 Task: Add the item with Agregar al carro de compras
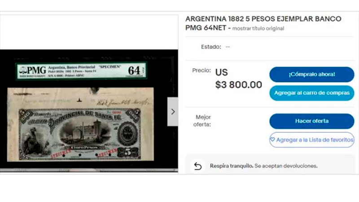[311, 93]
